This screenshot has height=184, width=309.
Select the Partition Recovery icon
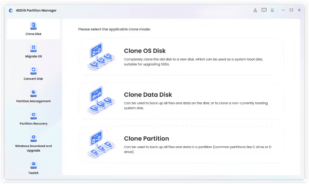coord(33,116)
